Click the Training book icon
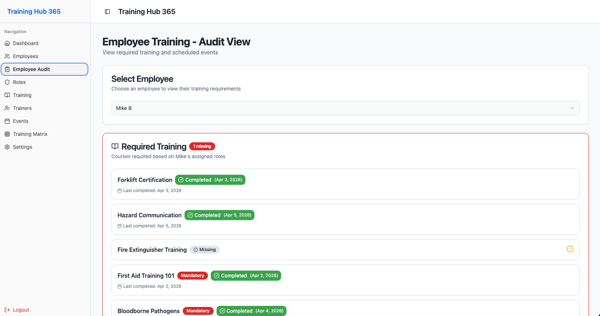600x316 pixels. (7, 95)
